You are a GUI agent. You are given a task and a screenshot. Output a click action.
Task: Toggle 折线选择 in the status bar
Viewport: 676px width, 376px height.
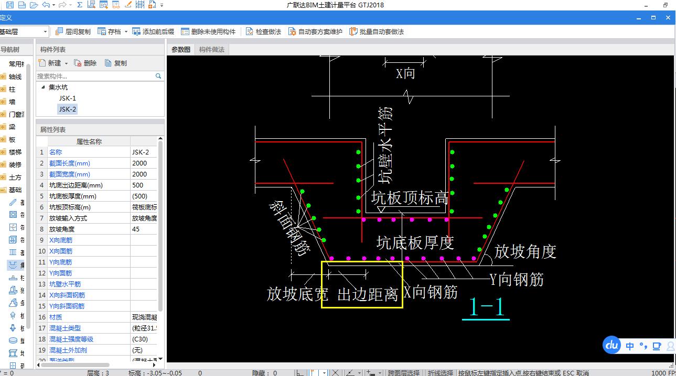point(440,373)
